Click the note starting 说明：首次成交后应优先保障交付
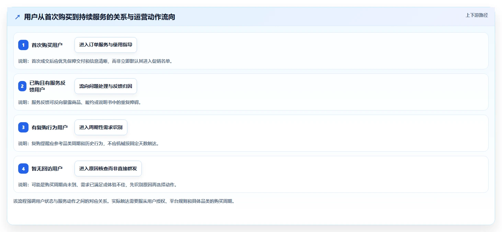 pyautogui.click(x=95, y=61)
